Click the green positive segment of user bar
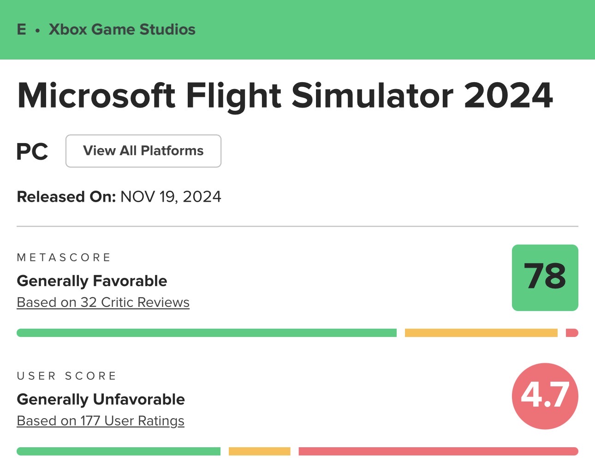This screenshot has height=474, width=595. pyautogui.click(x=119, y=451)
